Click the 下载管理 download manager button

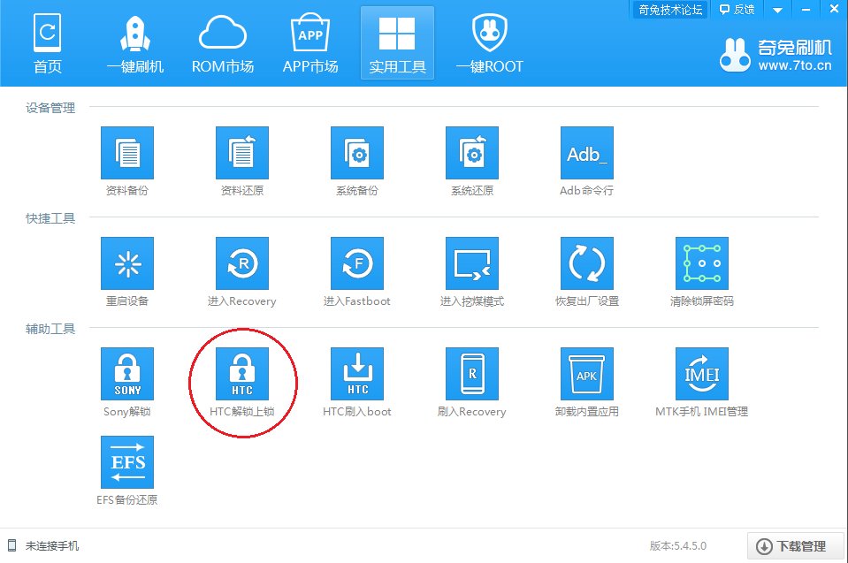792,546
